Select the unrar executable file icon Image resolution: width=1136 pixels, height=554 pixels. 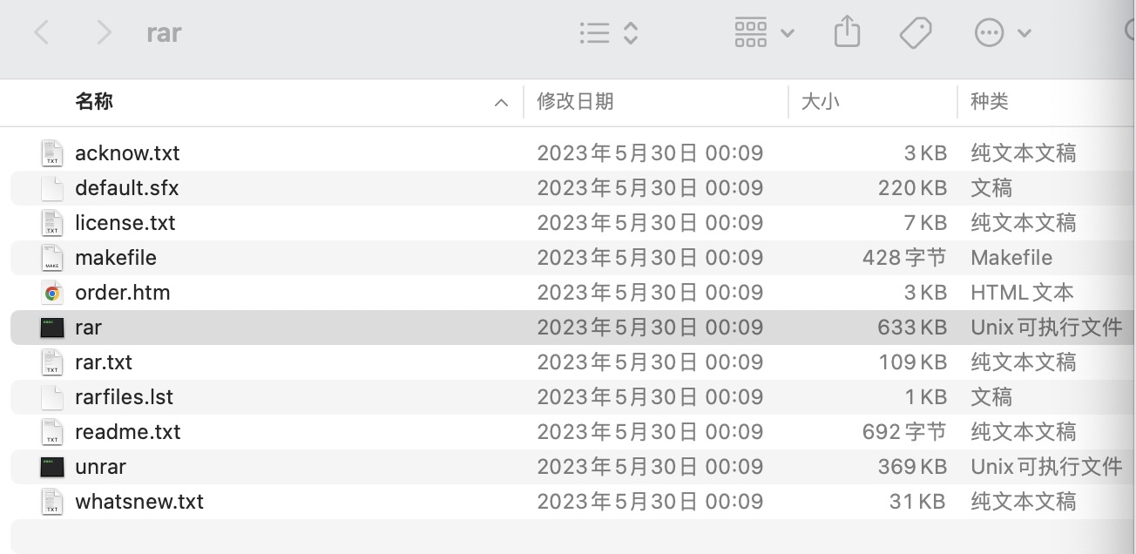pyautogui.click(x=52, y=467)
